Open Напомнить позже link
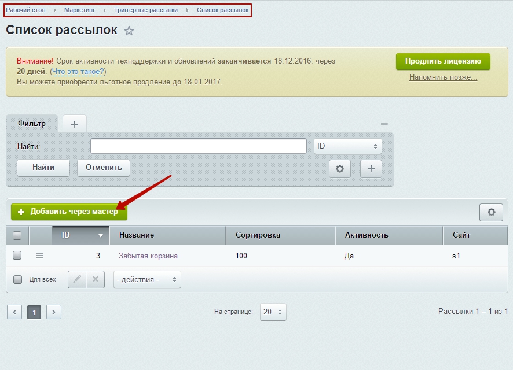 [x=443, y=77]
